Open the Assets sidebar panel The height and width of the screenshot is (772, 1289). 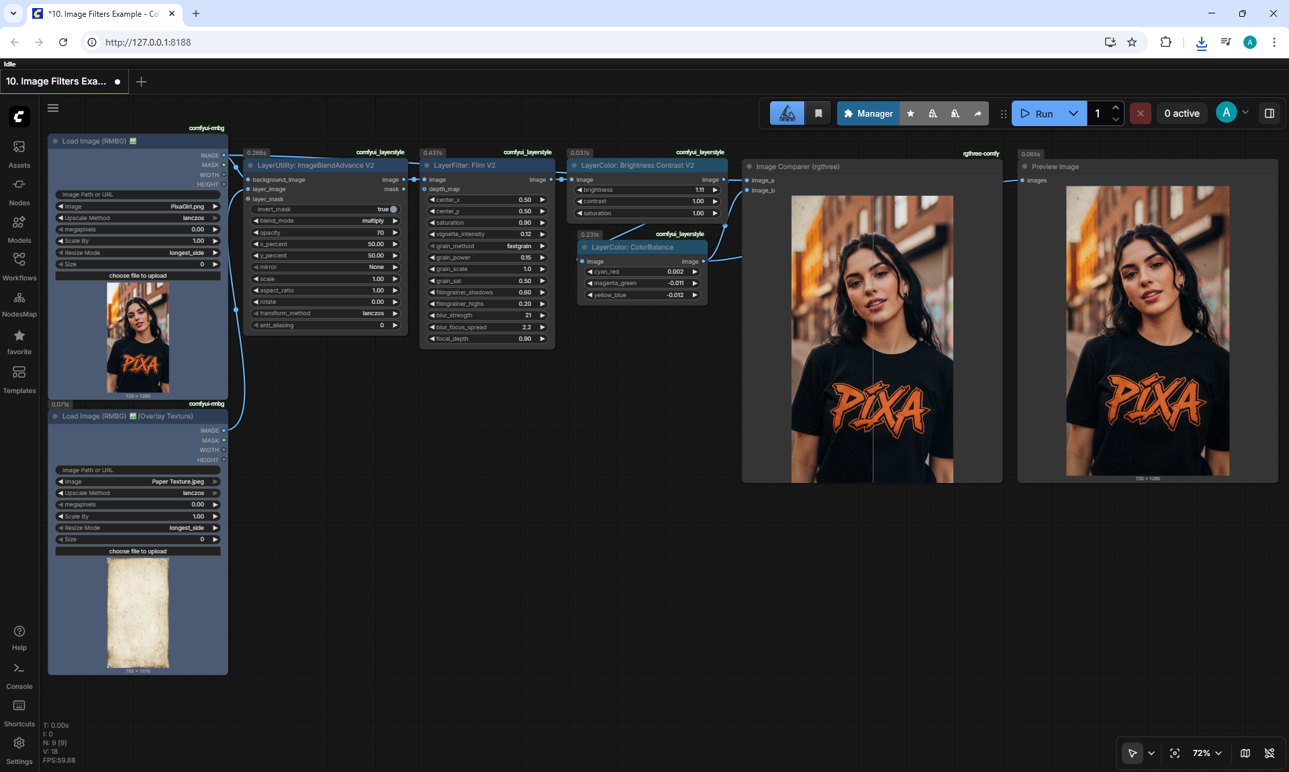coord(19,154)
